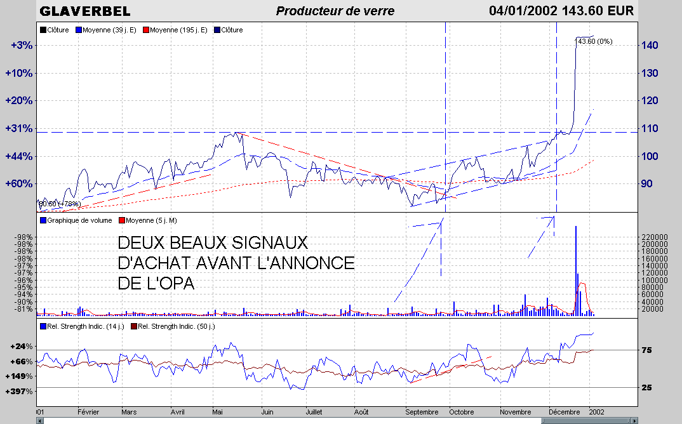Click the -81% volume panel label

[x=23, y=309]
